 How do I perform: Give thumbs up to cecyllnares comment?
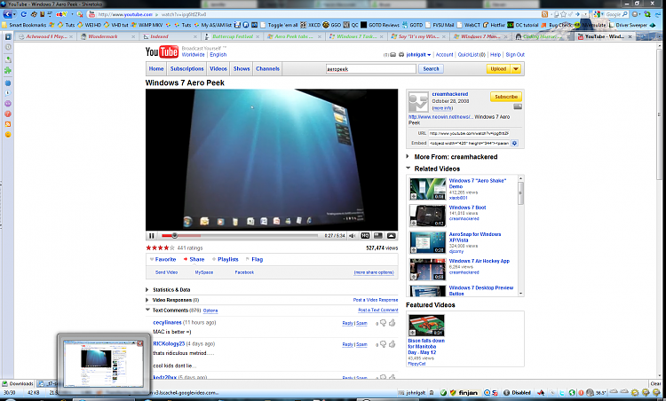(392, 323)
